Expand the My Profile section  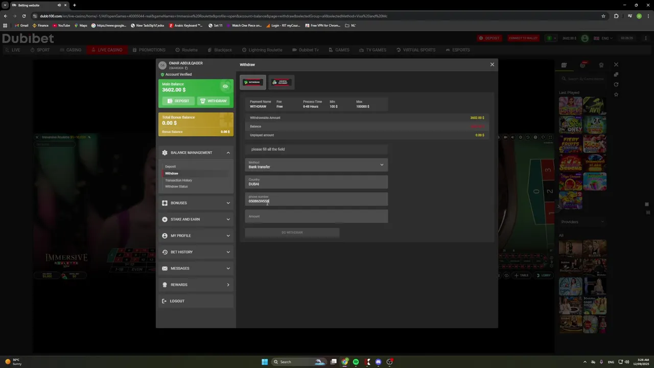click(196, 236)
